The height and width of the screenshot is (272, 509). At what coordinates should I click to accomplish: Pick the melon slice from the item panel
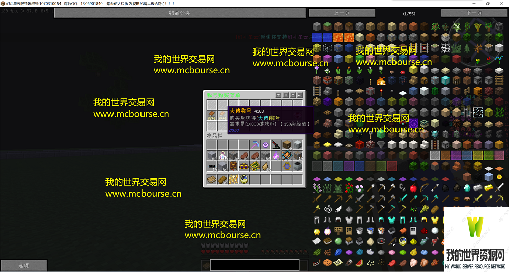tap(359, 262)
